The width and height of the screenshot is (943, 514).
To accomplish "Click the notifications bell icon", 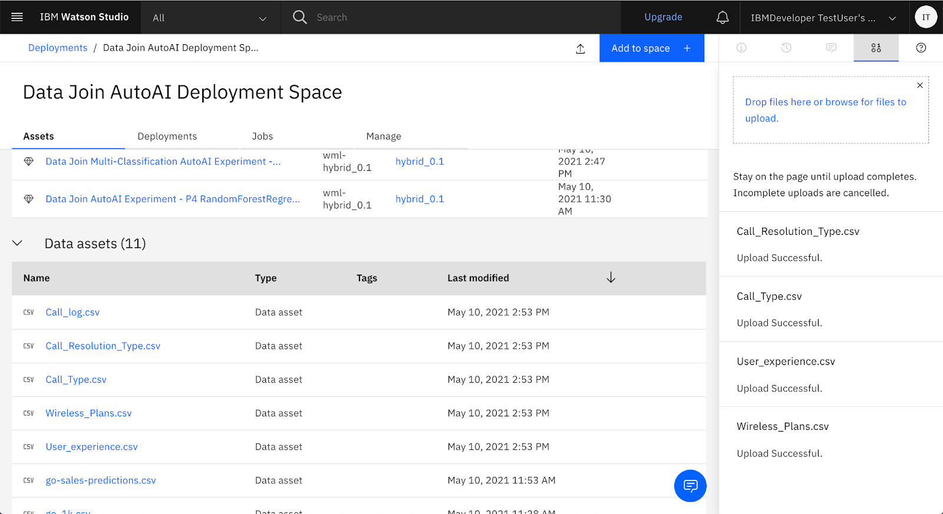I will pyautogui.click(x=722, y=18).
